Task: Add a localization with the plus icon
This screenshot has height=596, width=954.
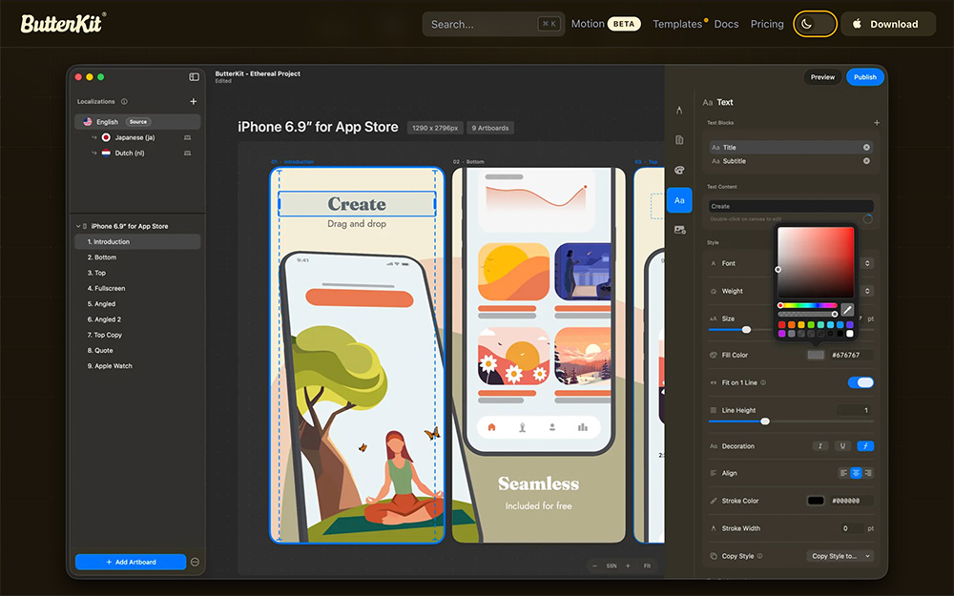Action: 193,102
